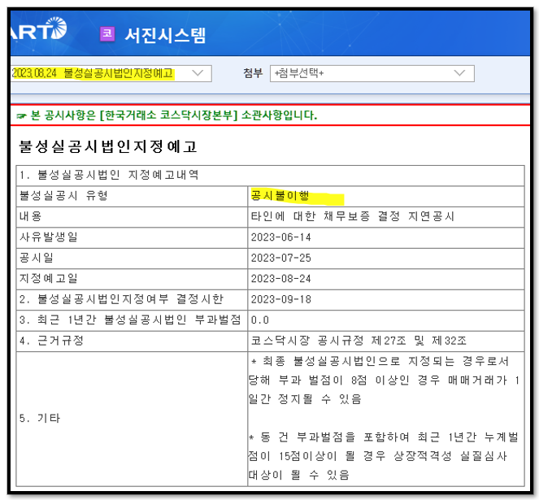The height and width of the screenshot is (500, 539).
Task: Click the '1. 불성실공시법인 지정예고내역' row
Action: pos(270,176)
